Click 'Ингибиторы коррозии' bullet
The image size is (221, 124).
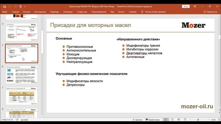tap(142, 49)
